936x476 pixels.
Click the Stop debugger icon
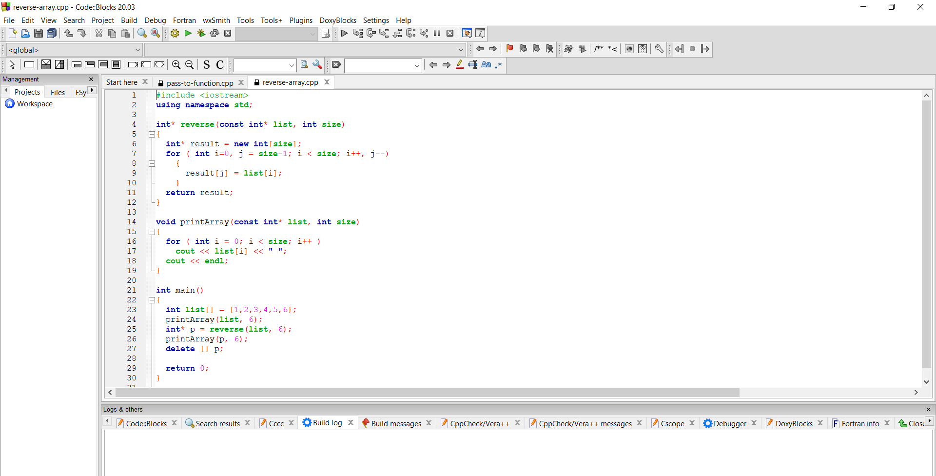tap(450, 33)
